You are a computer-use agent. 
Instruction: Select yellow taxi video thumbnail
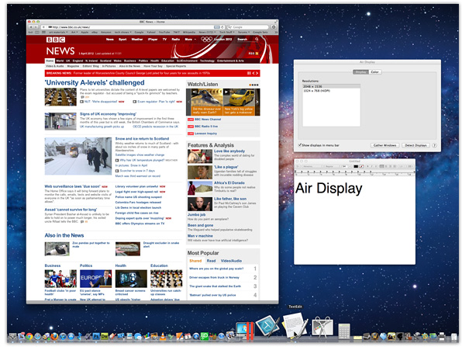coord(239,102)
